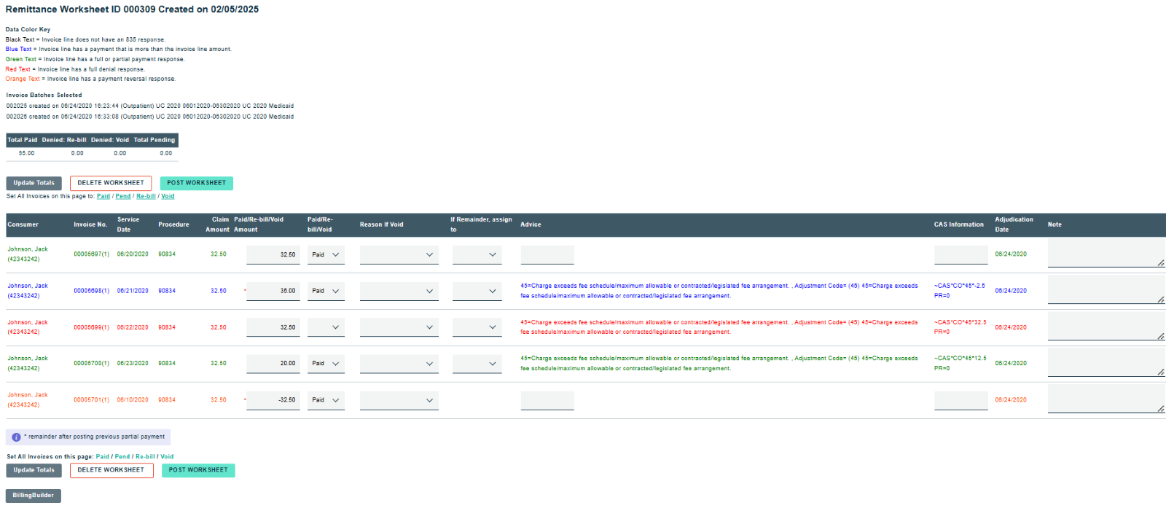Open Reason If Void dropdown for invoice 00005698

tap(399, 292)
